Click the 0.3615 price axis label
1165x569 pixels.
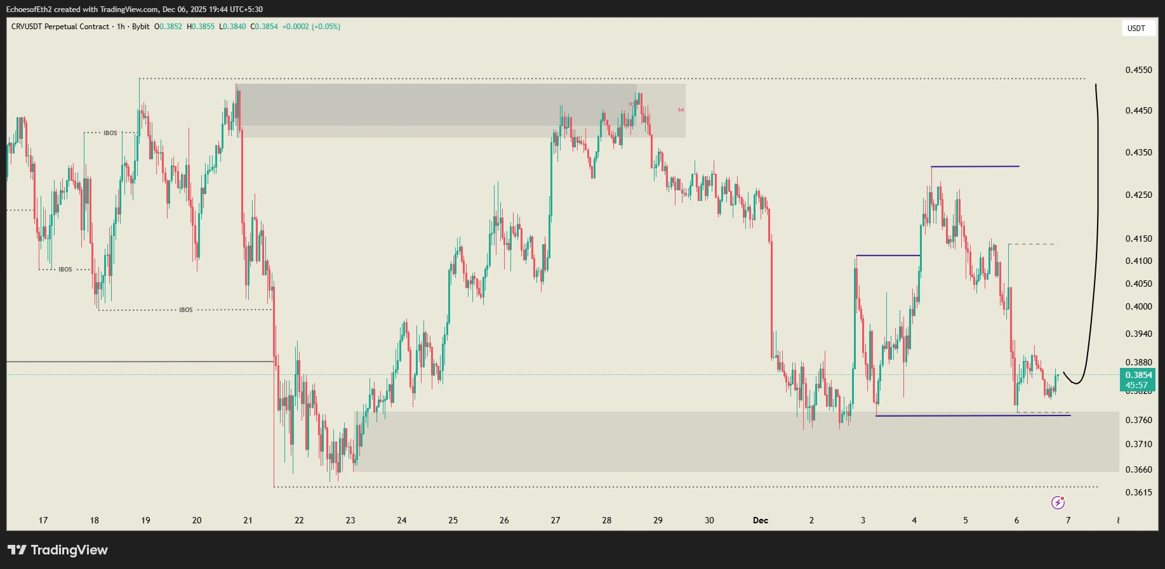(1138, 492)
